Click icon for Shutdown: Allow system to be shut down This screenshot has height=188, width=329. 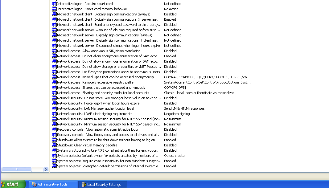[x=54, y=140]
